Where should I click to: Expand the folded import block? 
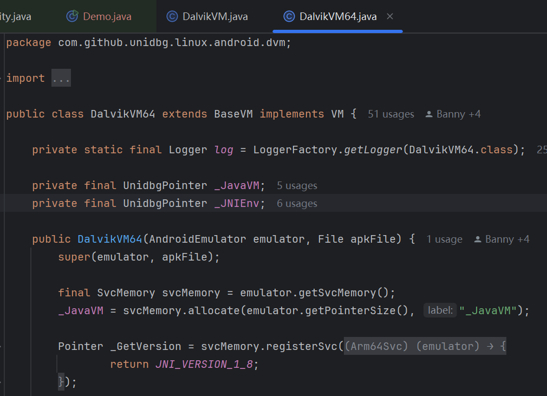click(x=61, y=78)
